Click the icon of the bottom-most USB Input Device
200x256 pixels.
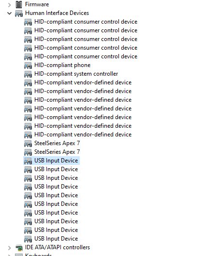28,239
